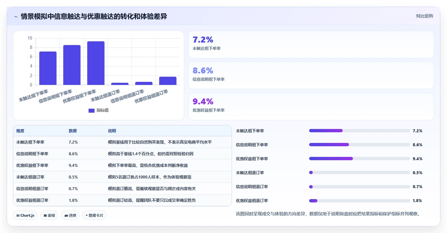Click the 1.8% progress bar track

(x=360, y=200)
